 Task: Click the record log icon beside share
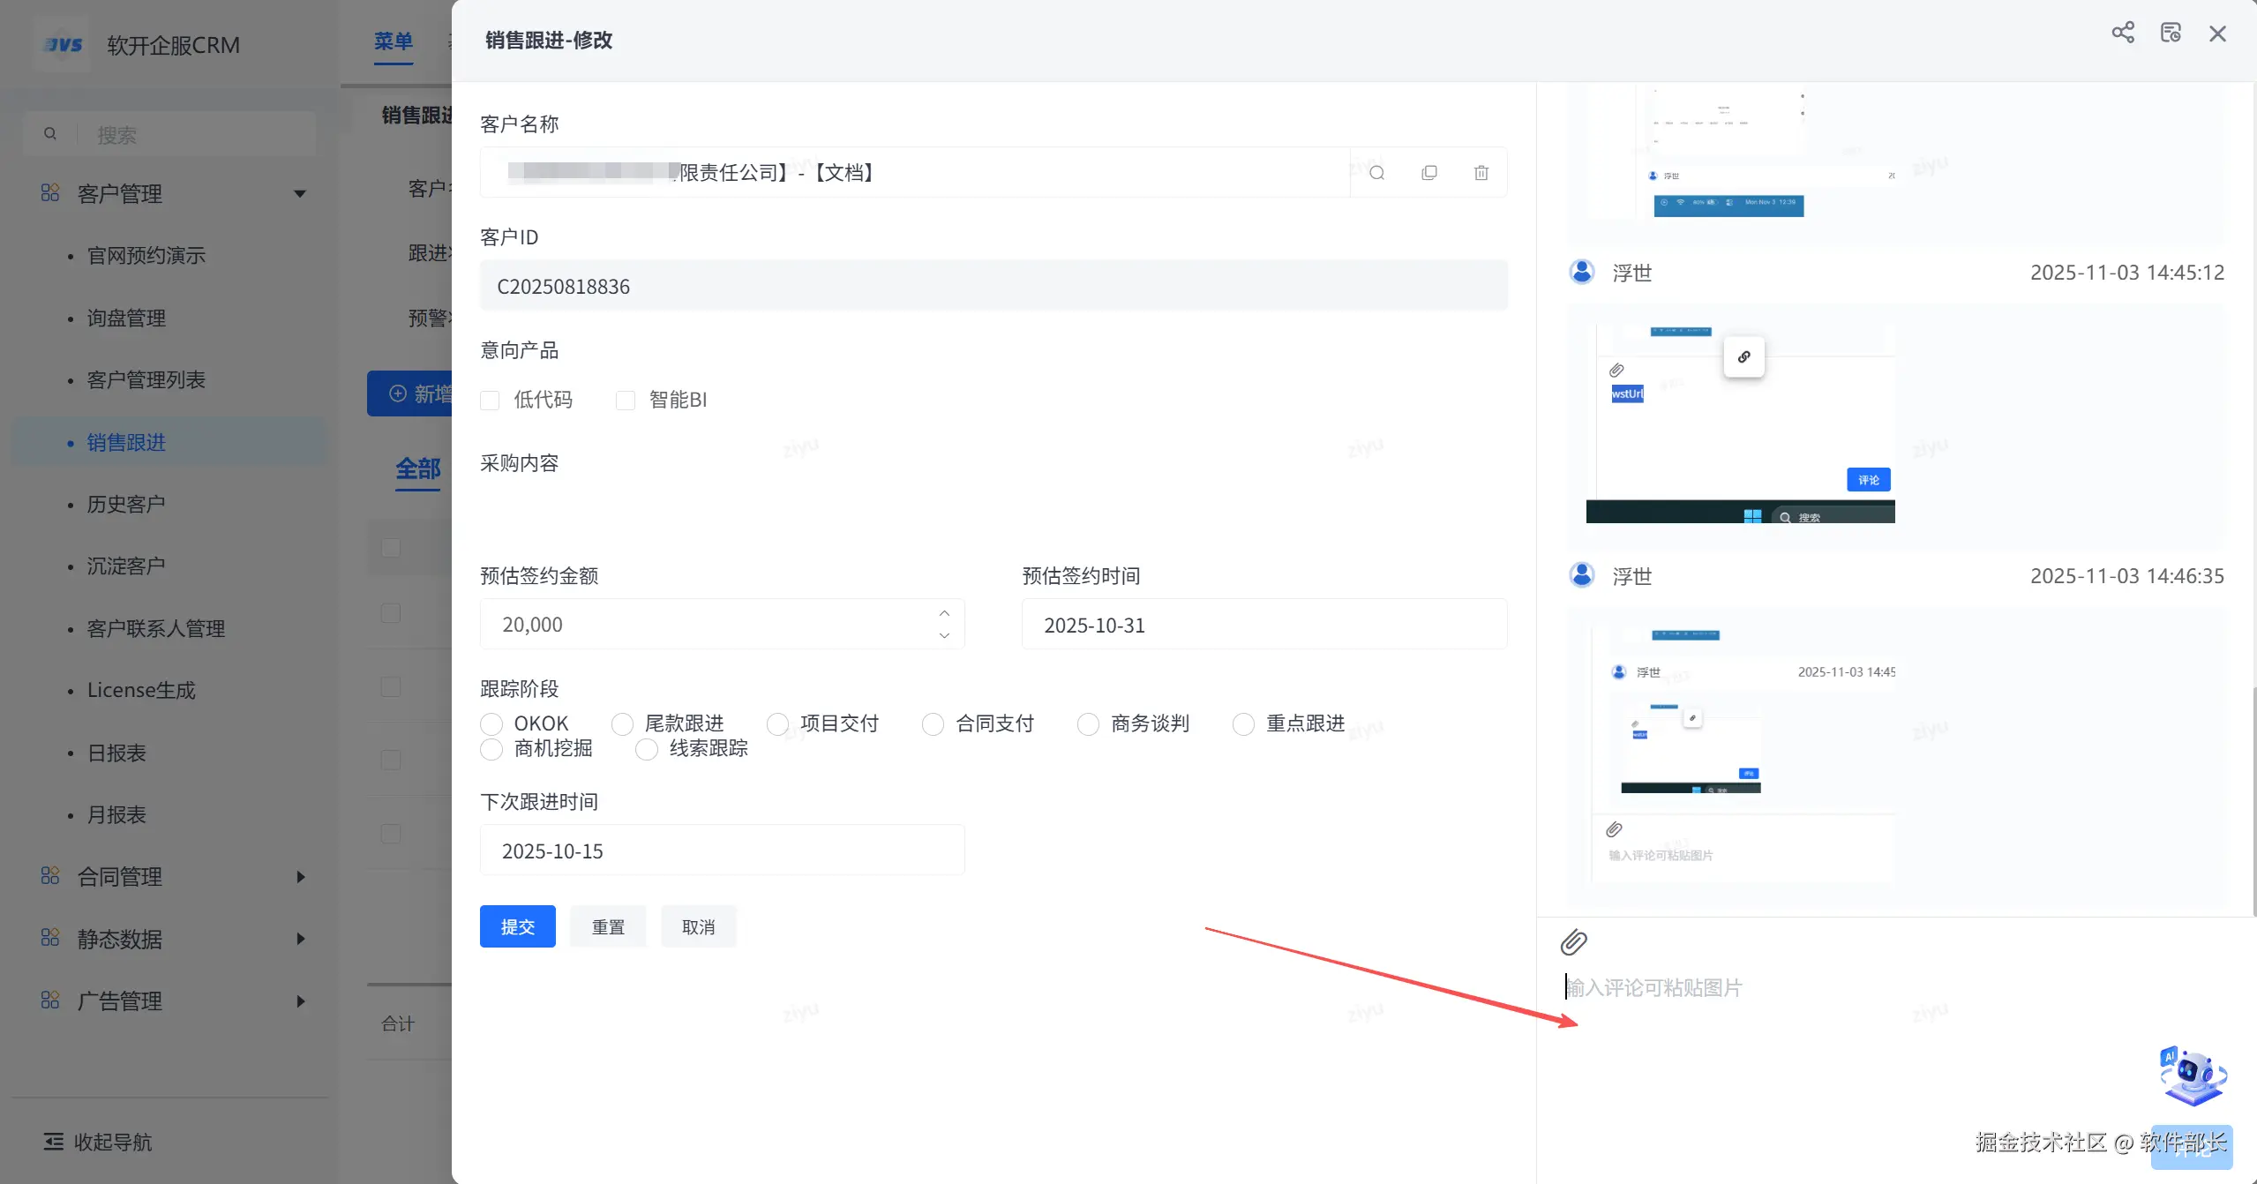2170,34
